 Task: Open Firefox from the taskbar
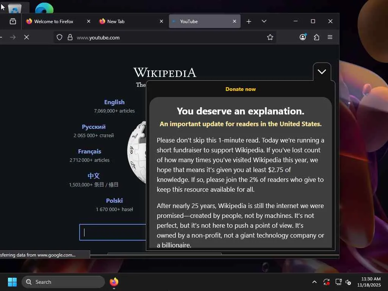coord(114,282)
